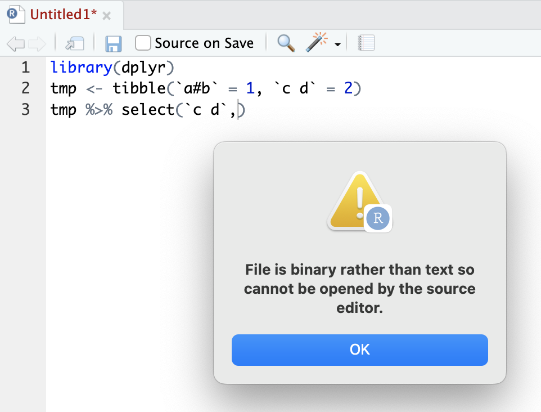Click line number 2 in the gutter
This screenshot has height=412, width=541.
tap(25, 88)
